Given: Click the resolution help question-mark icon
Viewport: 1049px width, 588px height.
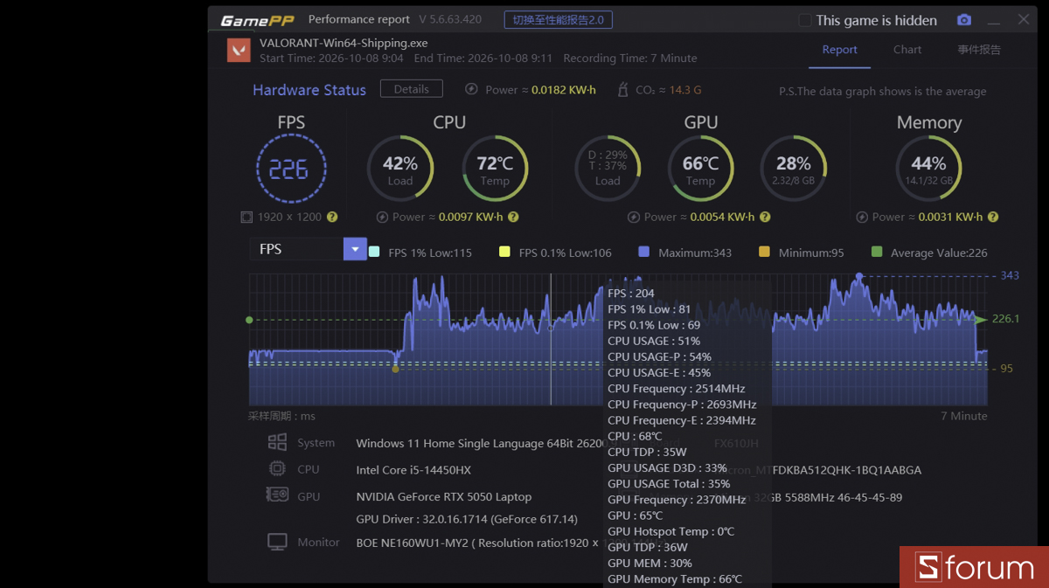Looking at the screenshot, I should [332, 217].
